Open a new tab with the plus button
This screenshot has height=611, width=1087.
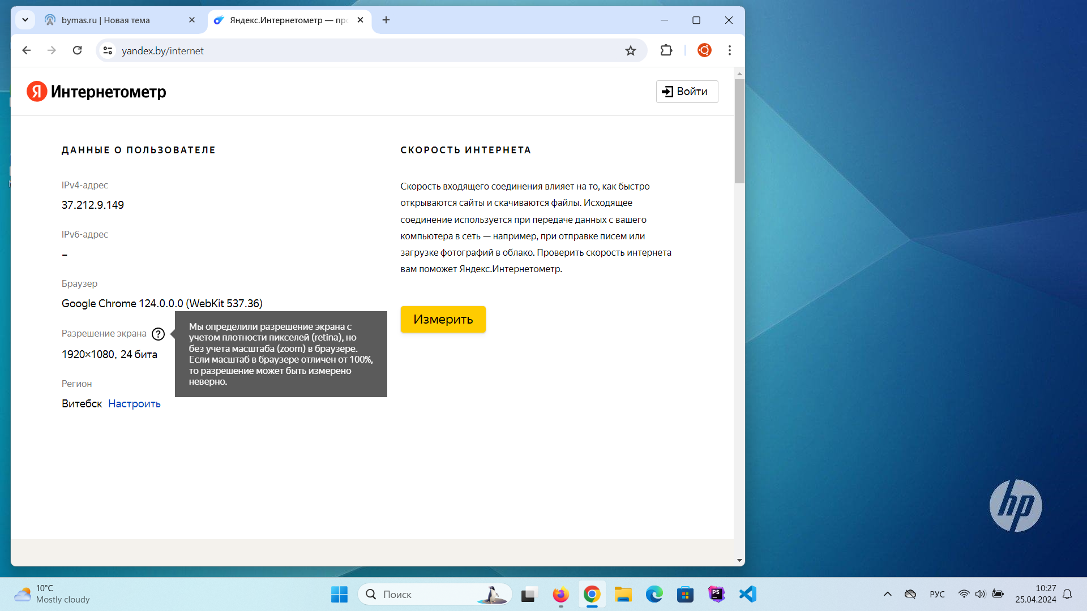pos(386,20)
